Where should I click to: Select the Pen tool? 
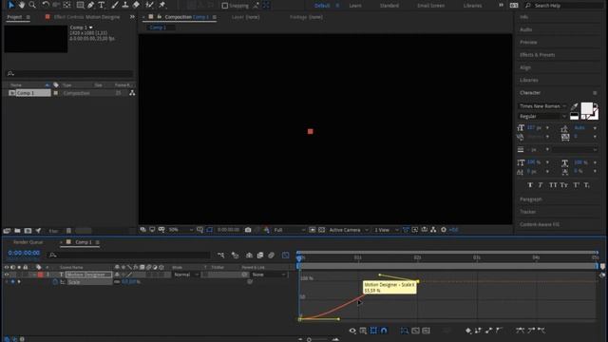91,5
